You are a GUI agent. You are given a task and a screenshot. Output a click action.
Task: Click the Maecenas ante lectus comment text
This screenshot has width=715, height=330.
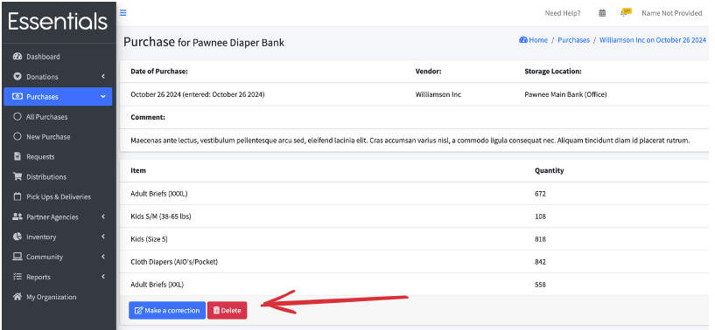pyautogui.click(x=410, y=141)
